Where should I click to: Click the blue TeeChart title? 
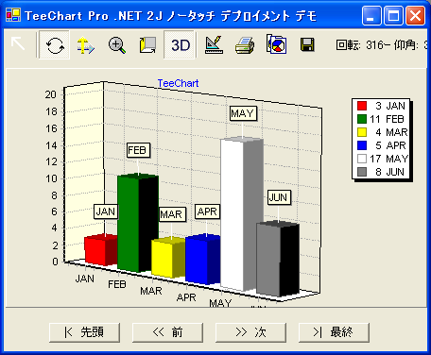tap(178, 83)
